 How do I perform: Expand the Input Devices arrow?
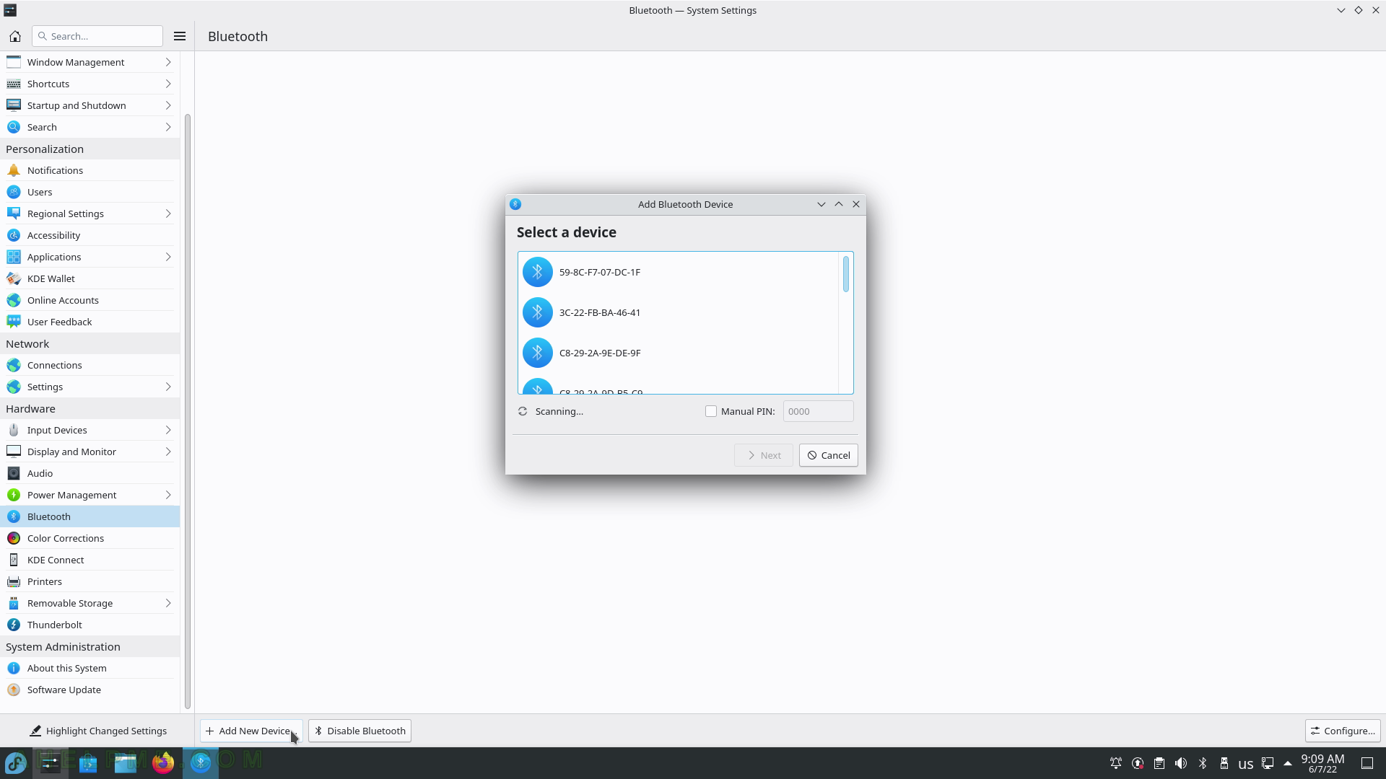pyautogui.click(x=168, y=430)
